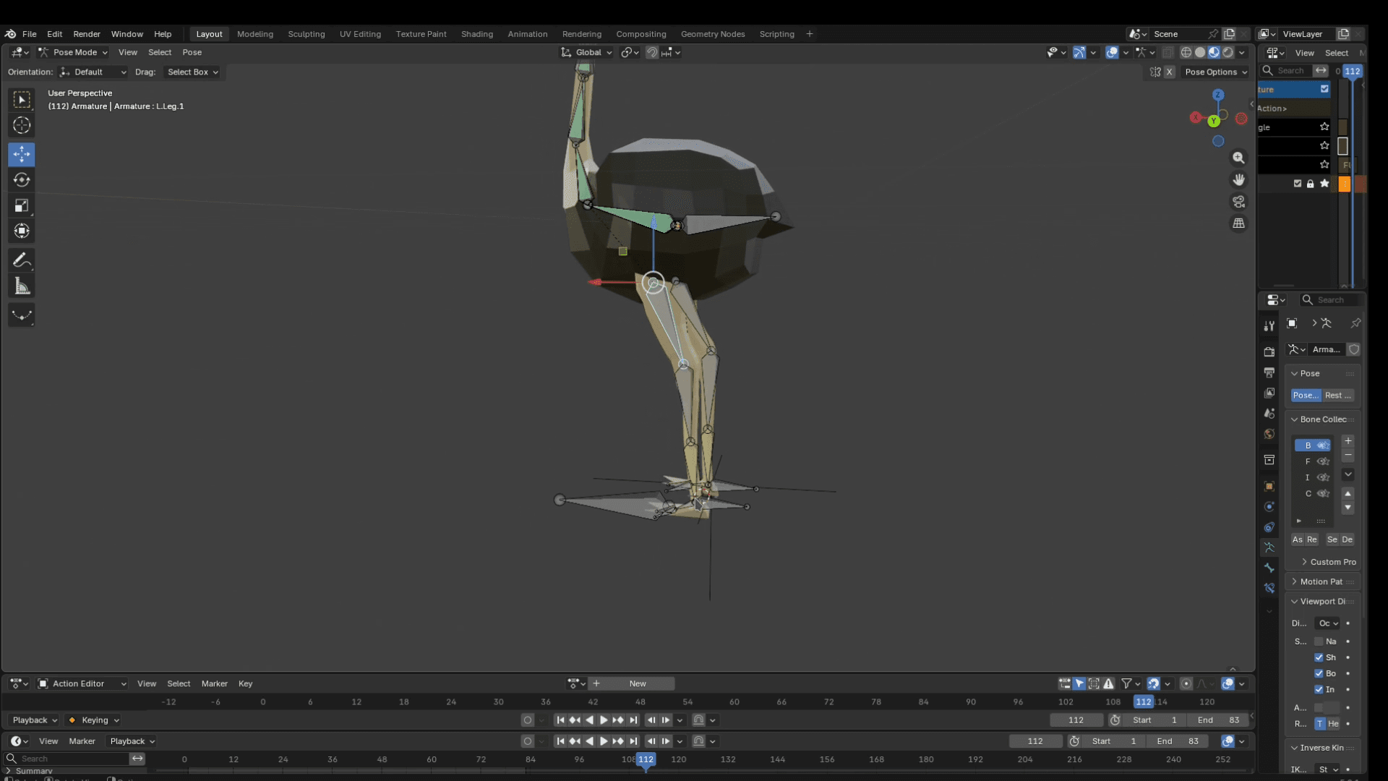Switch to the Sculpting workspace tab
This screenshot has width=1388, height=781.
tap(306, 34)
